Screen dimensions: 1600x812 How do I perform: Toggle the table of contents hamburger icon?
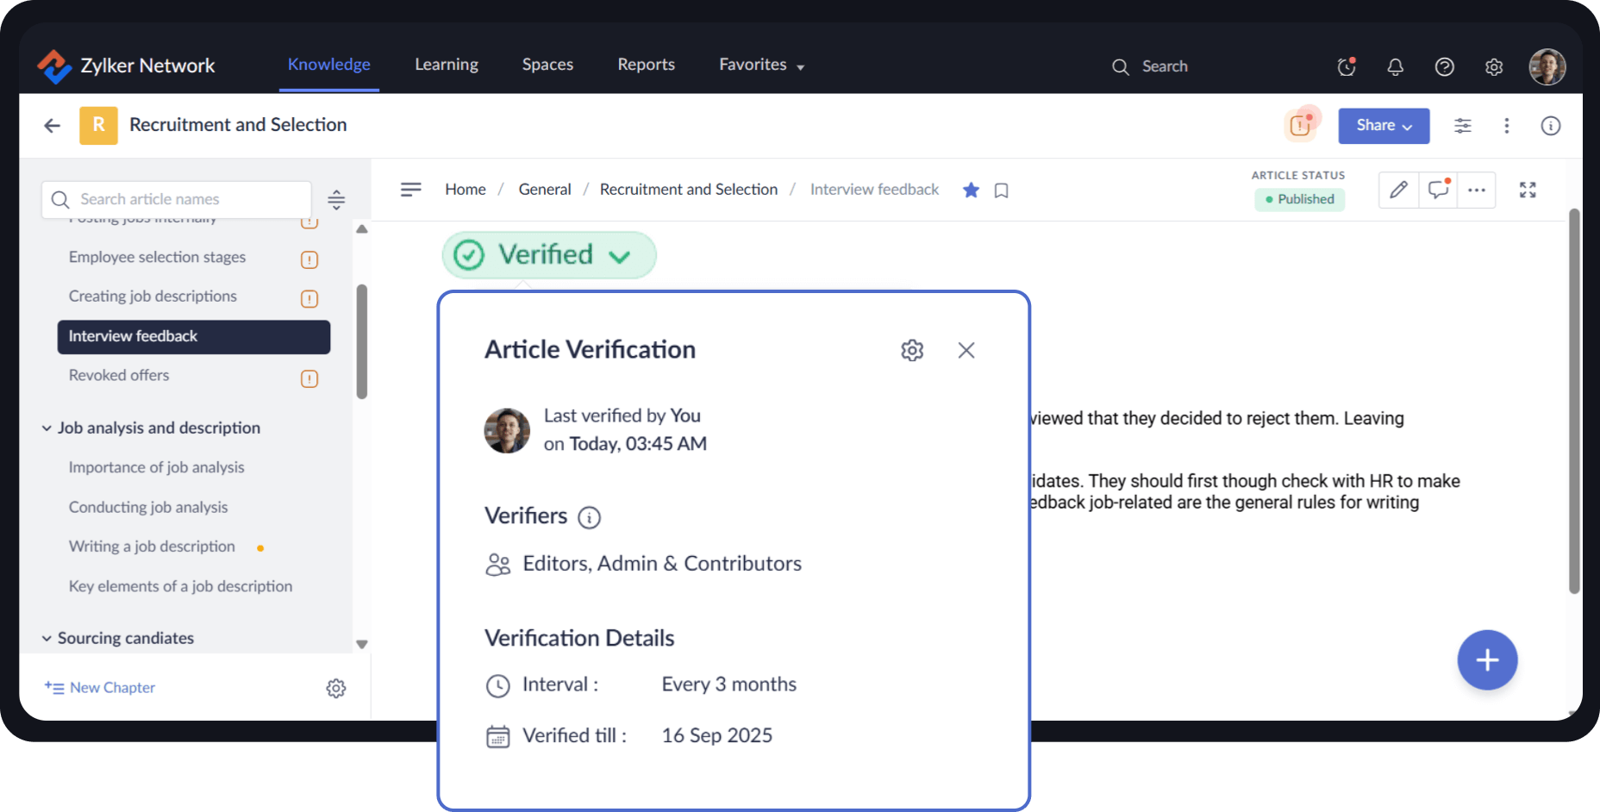(x=411, y=189)
